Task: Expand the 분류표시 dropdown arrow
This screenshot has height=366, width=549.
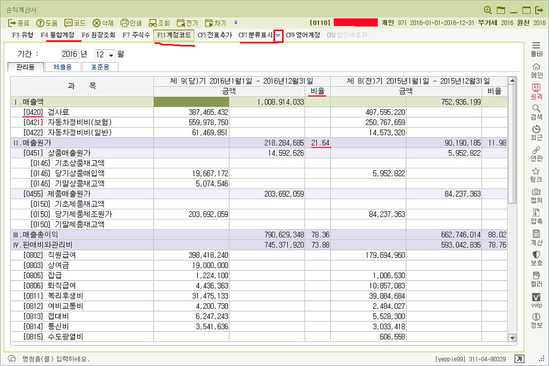Action: [278, 35]
